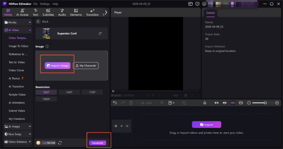Choose 360P resolution
283x149 pixels.
(46, 92)
